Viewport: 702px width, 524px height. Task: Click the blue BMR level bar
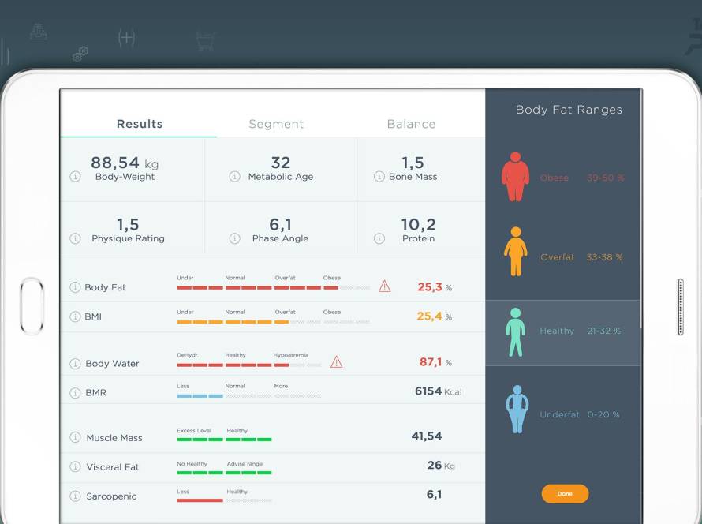[249, 396]
